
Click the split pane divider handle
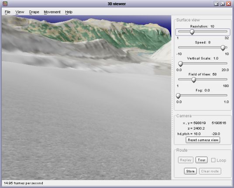172,97
